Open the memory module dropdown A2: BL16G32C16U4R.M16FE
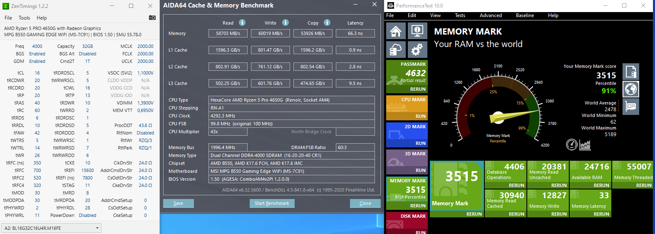Viewport: 655px width, 234px height. coord(51,228)
